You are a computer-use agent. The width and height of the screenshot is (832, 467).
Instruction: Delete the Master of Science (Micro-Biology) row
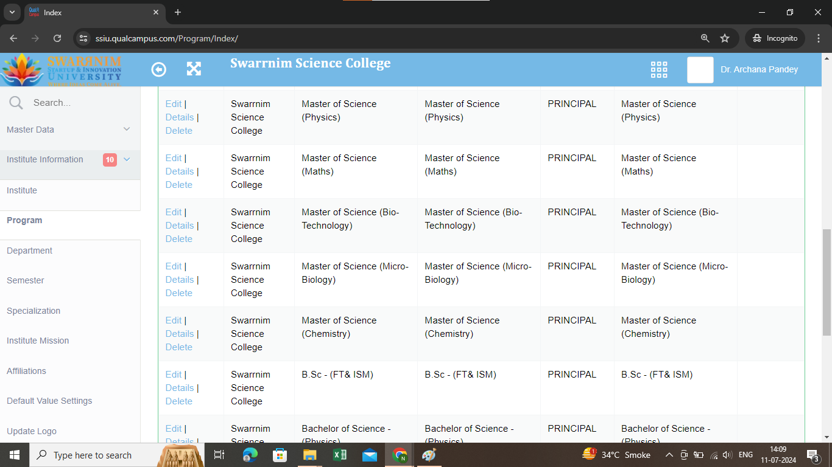click(x=179, y=293)
